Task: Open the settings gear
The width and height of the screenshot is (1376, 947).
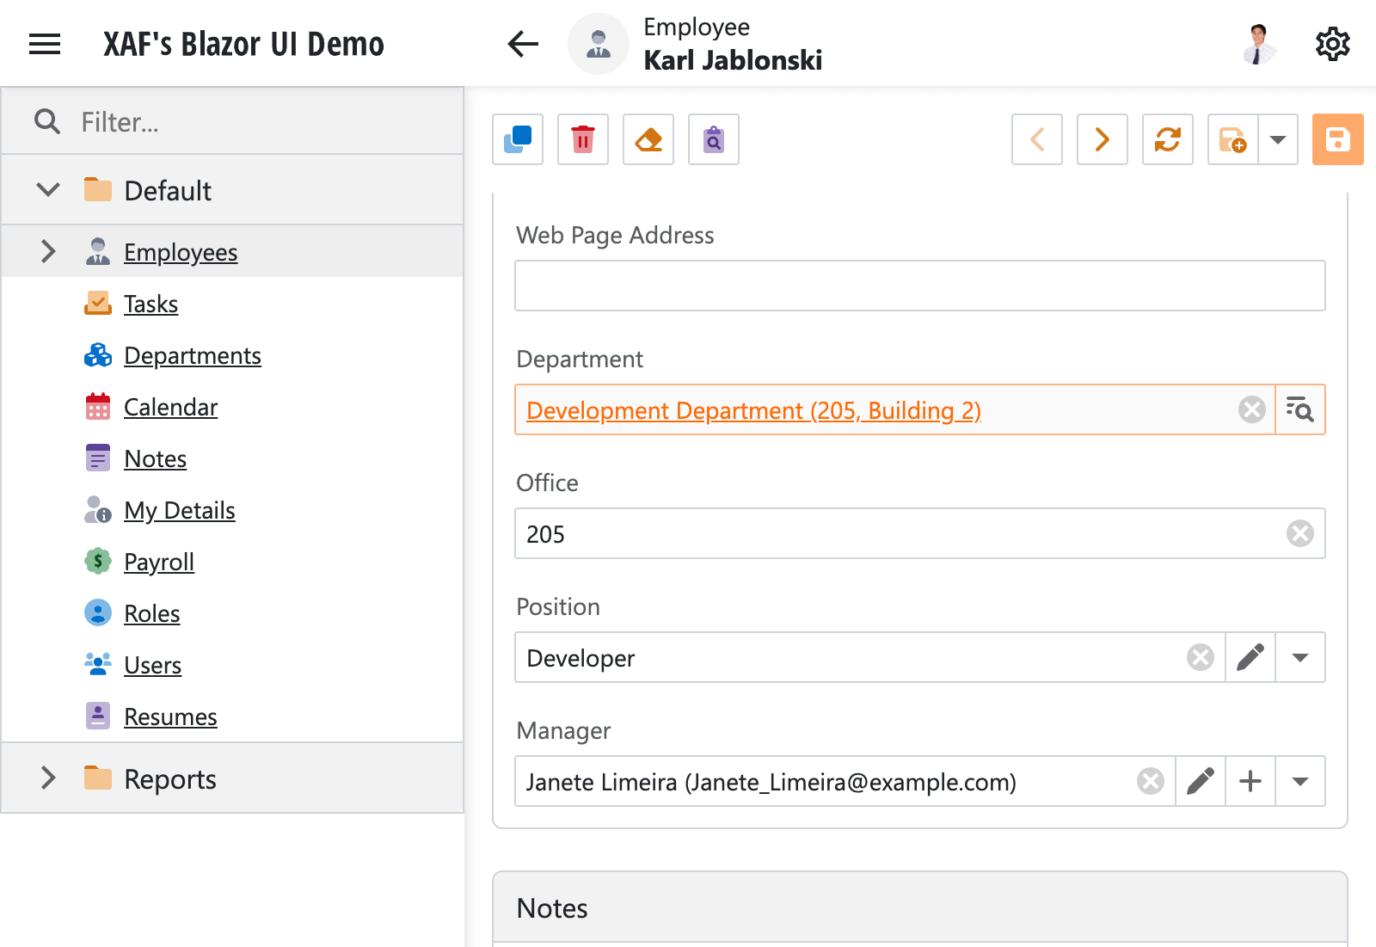Action: pos(1332,44)
